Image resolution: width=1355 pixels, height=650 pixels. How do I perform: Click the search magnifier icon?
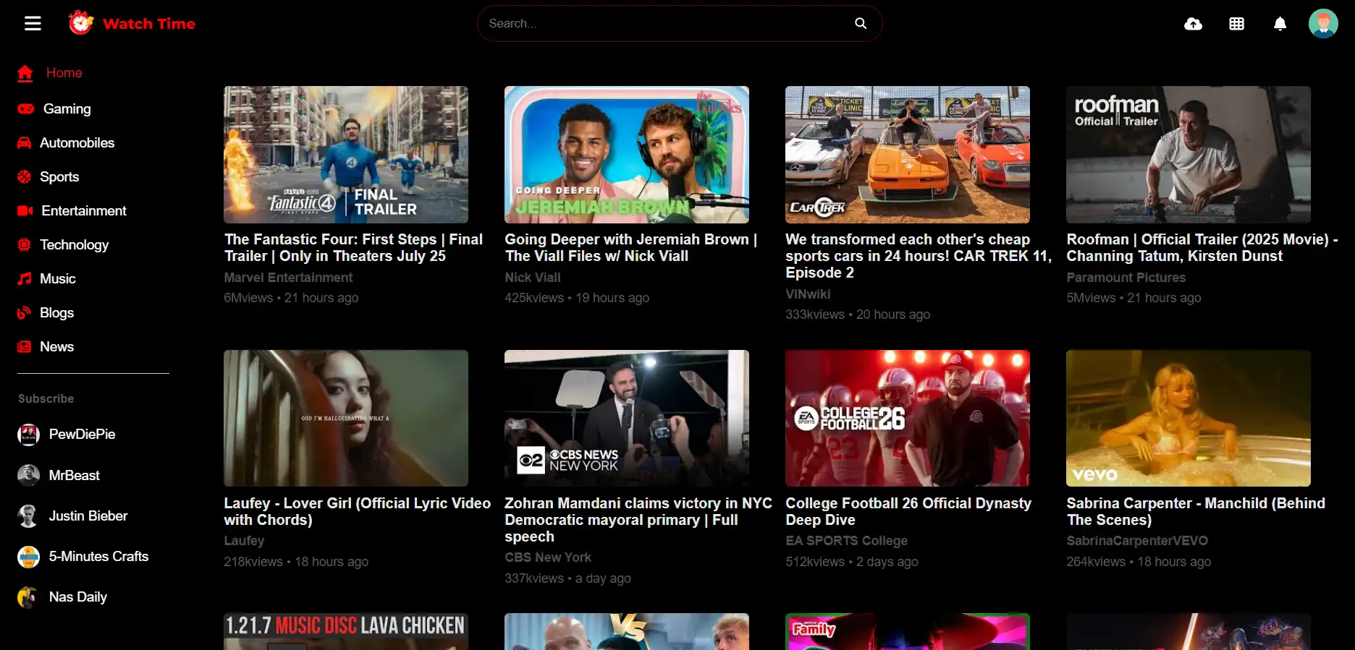(x=861, y=23)
